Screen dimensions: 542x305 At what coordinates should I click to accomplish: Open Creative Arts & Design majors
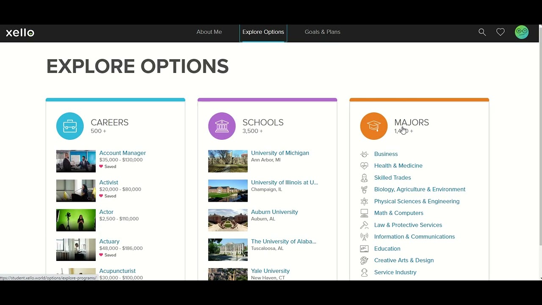pos(404,261)
